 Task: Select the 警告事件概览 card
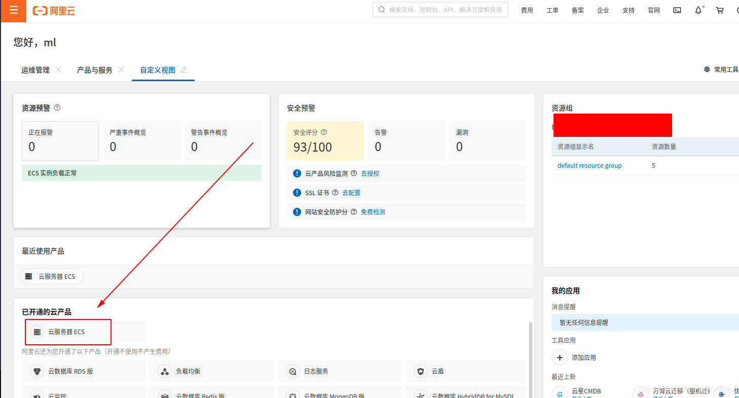[x=223, y=140]
